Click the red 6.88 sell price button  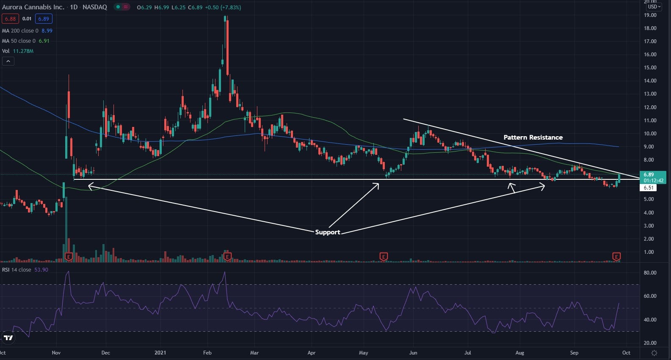(10, 19)
